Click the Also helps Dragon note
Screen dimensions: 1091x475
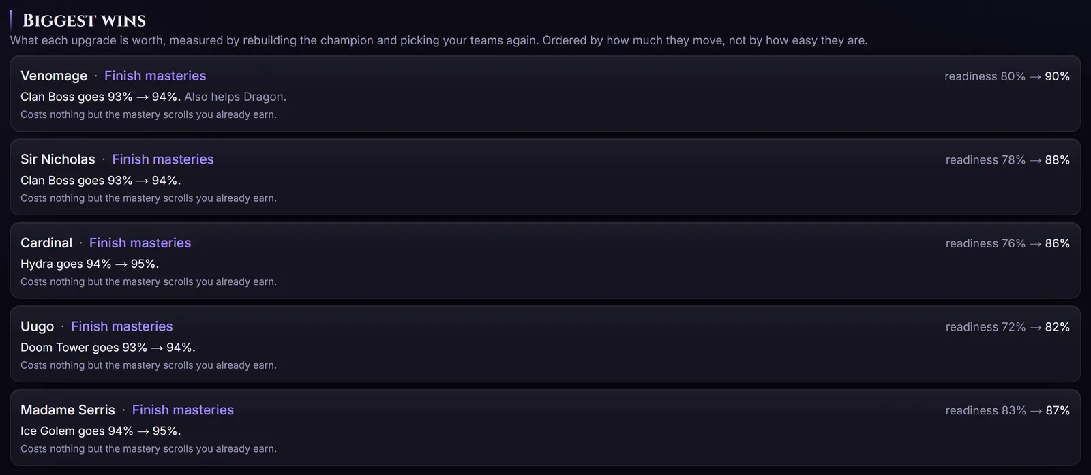tap(235, 97)
